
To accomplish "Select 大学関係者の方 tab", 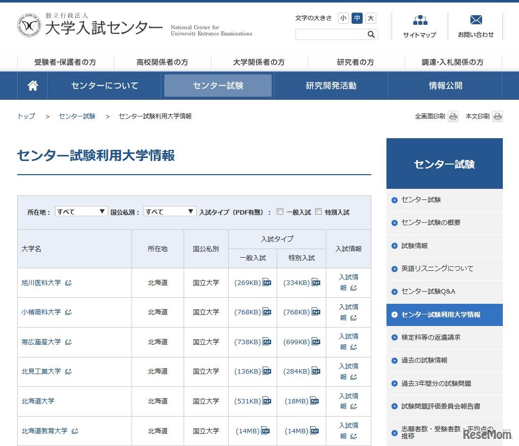I will click(259, 62).
